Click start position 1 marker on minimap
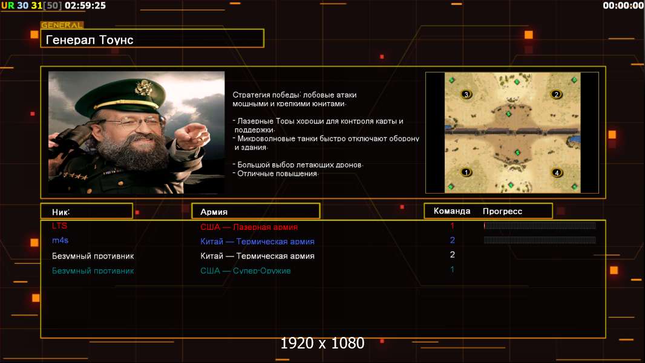This screenshot has height=363, width=645. coord(466,172)
